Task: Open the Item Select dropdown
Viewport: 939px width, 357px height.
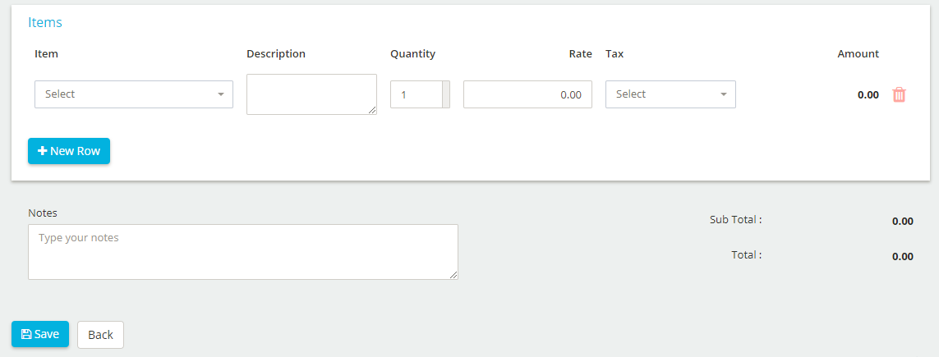Action: 134,94
